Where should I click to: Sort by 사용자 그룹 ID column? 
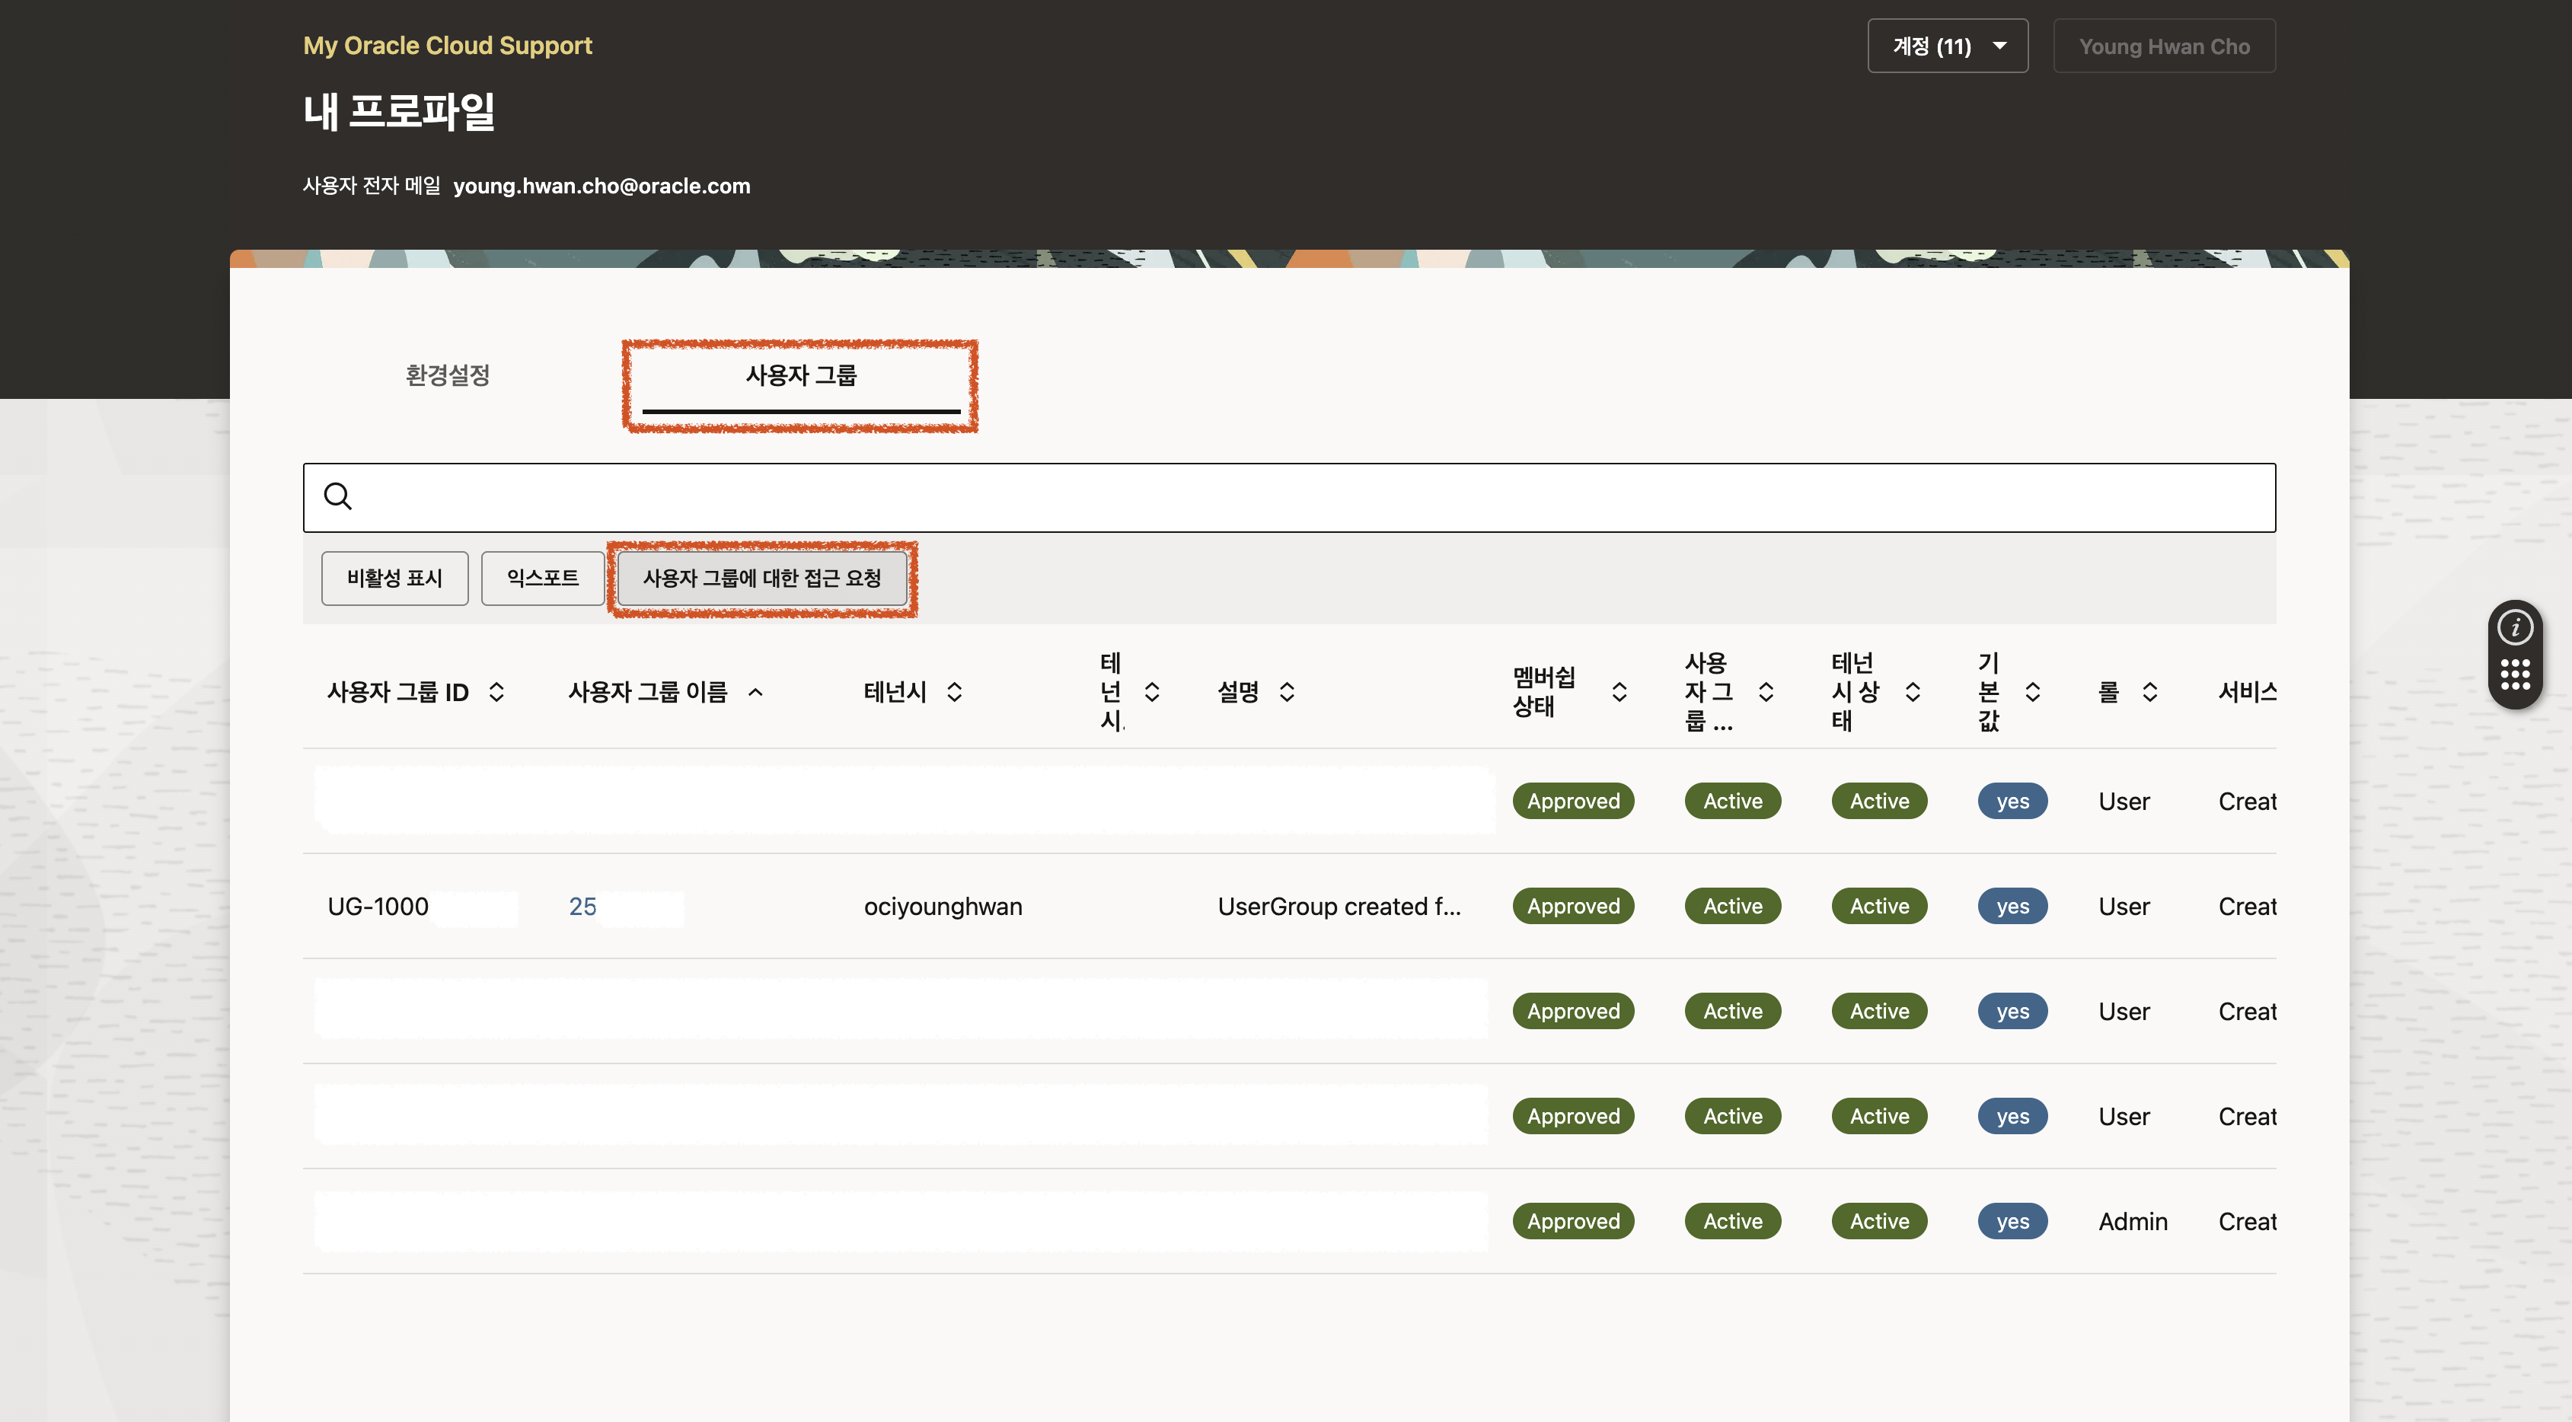pyautogui.click(x=496, y=691)
